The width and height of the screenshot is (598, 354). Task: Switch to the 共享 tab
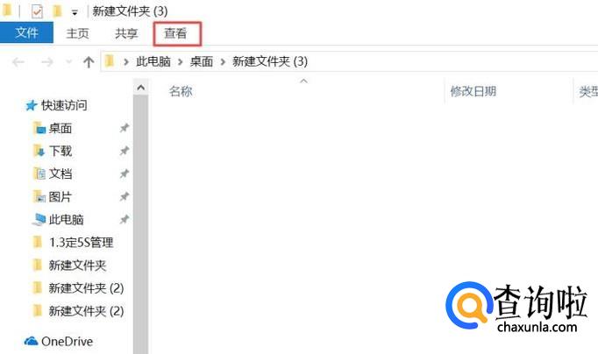point(126,33)
